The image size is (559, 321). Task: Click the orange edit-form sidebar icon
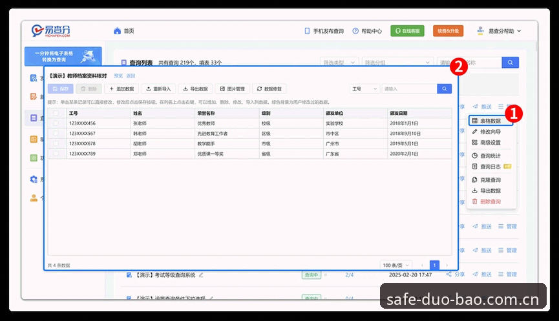pos(34,96)
